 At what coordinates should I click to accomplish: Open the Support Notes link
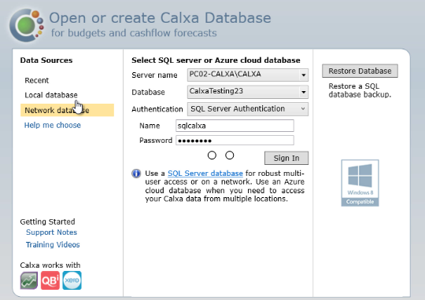point(51,232)
